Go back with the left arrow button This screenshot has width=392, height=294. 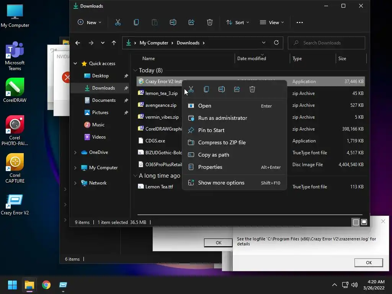click(x=78, y=43)
